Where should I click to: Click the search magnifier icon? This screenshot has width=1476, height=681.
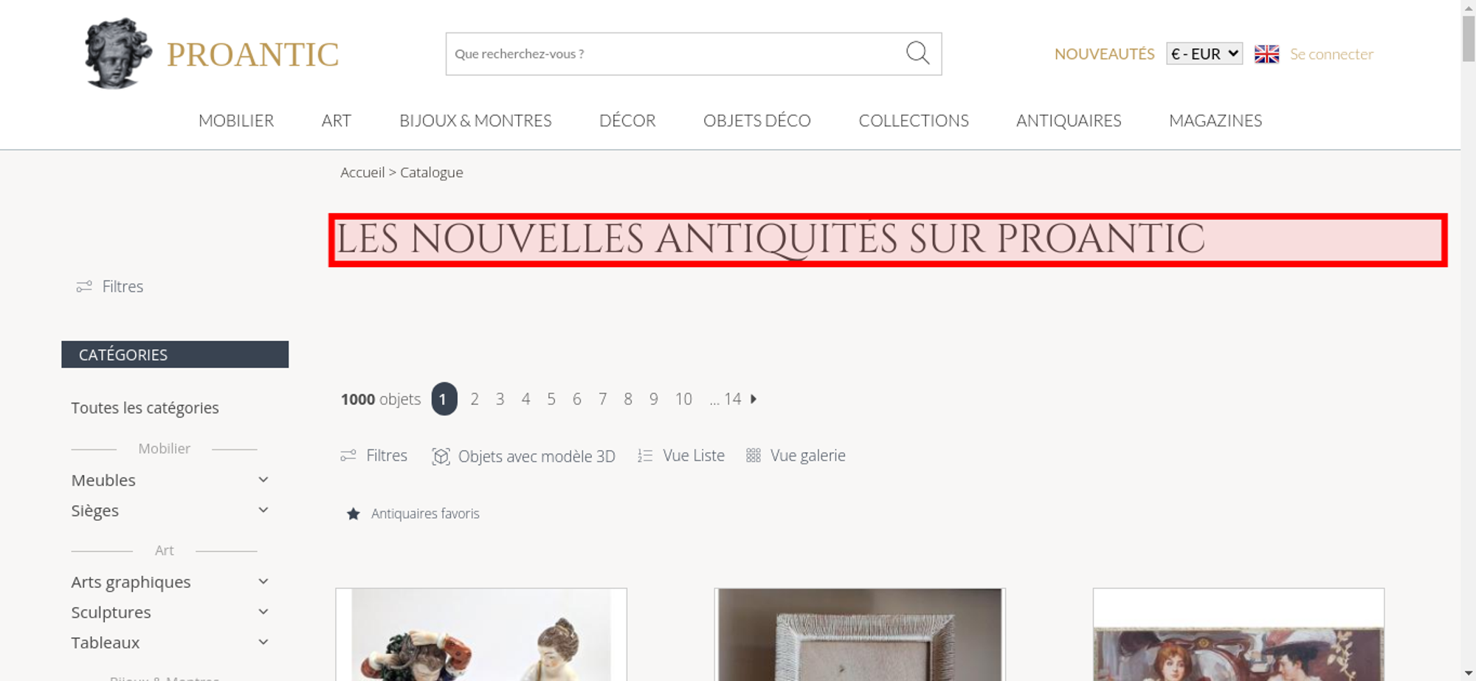(x=917, y=53)
